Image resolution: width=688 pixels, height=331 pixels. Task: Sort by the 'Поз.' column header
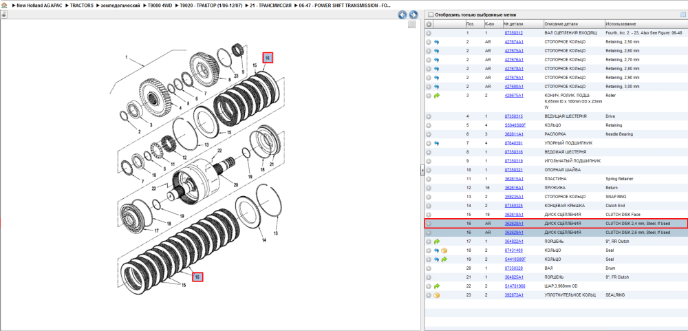coord(474,24)
